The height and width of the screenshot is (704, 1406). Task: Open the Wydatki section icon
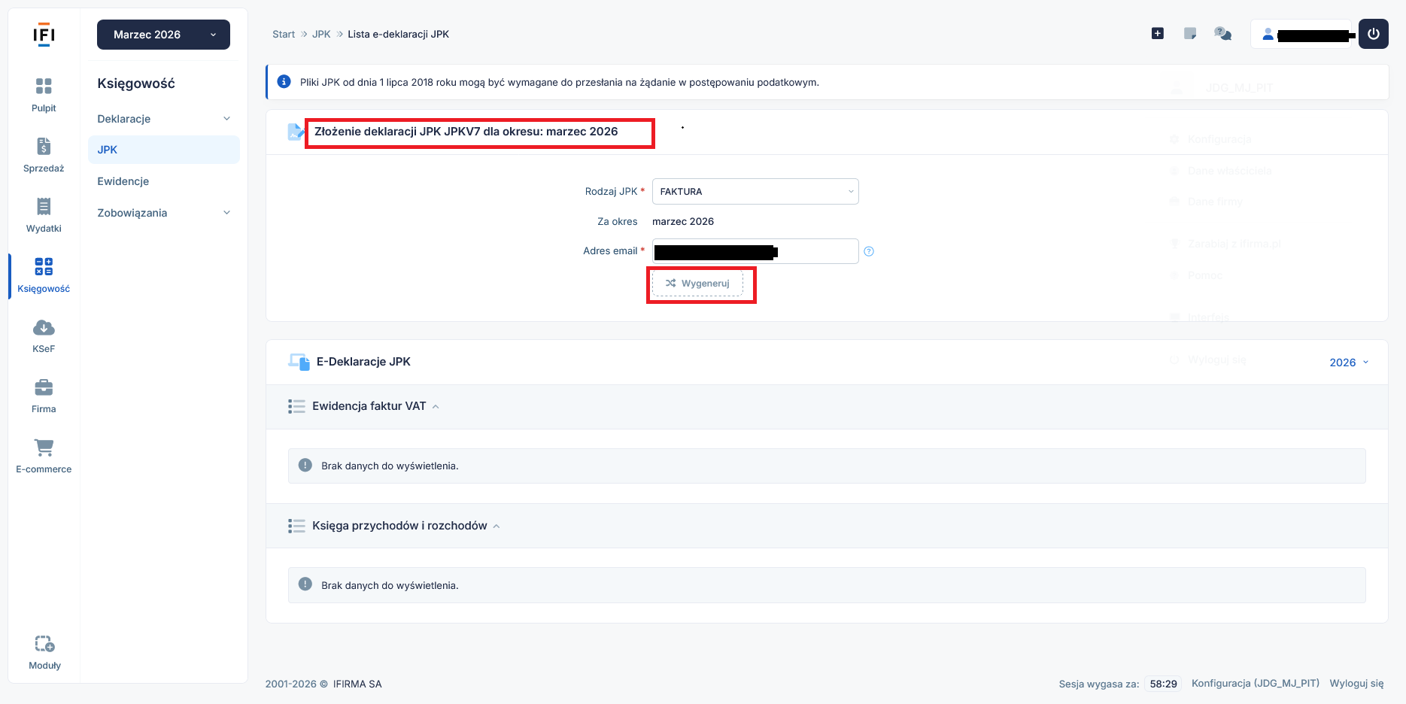coord(44,207)
